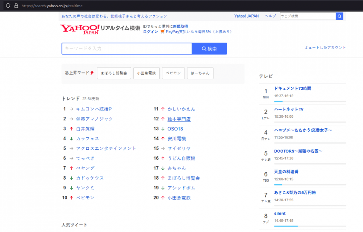Open TV program ドキュメント72時間
Image resolution: width=363 pixels, height=232 pixels.
pos(293,89)
